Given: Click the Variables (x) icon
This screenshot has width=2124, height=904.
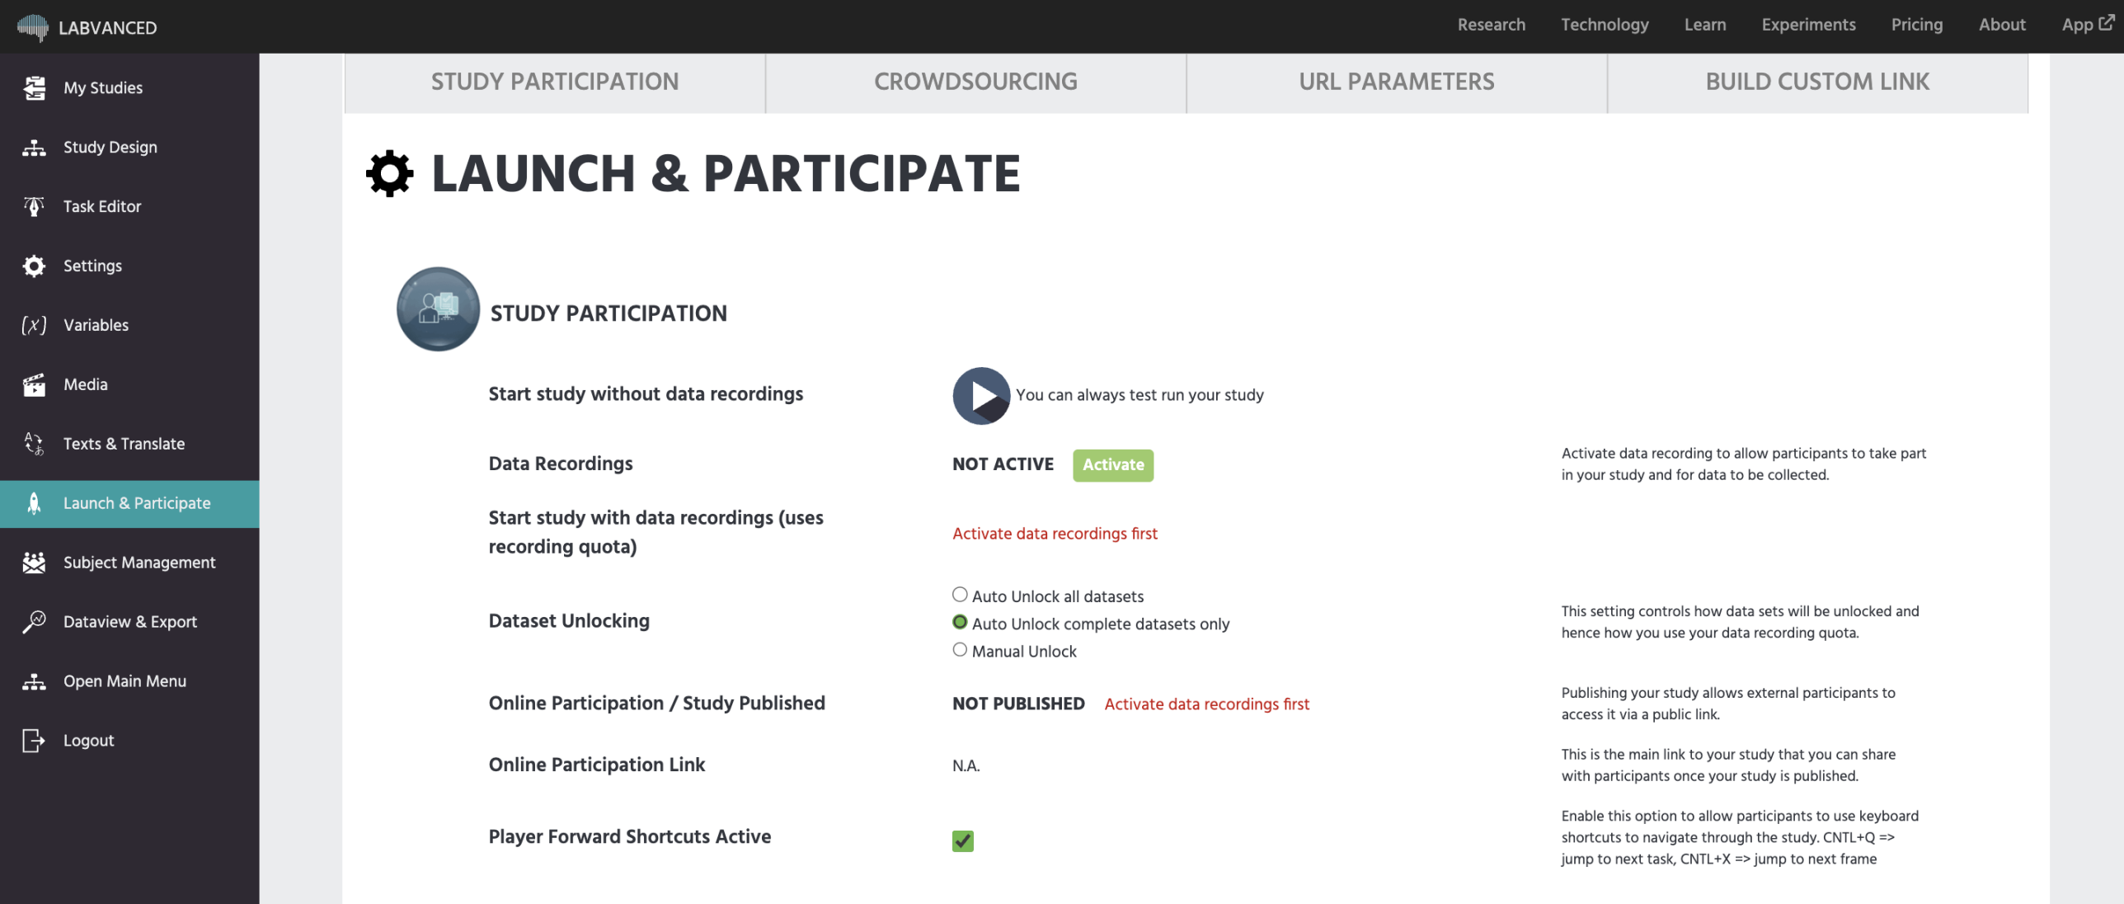Looking at the screenshot, I should [x=34, y=325].
